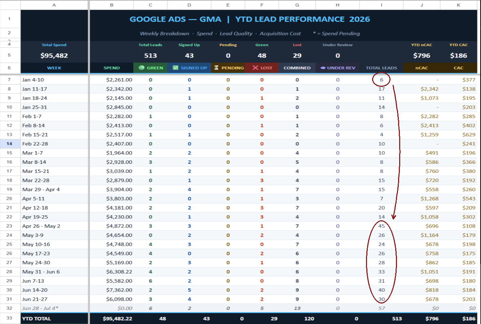481x324 pixels.
Task: Click the spend cell $6,308.22
Action: pyautogui.click(x=112, y=272)
